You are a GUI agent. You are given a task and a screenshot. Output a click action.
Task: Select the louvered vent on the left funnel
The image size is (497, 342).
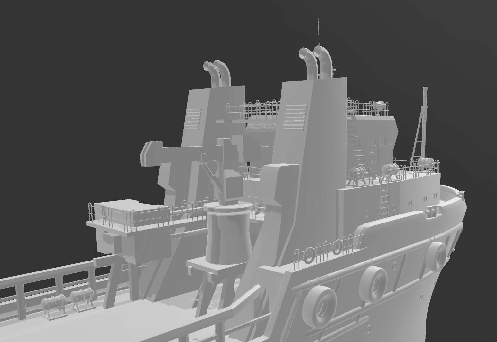193,119
